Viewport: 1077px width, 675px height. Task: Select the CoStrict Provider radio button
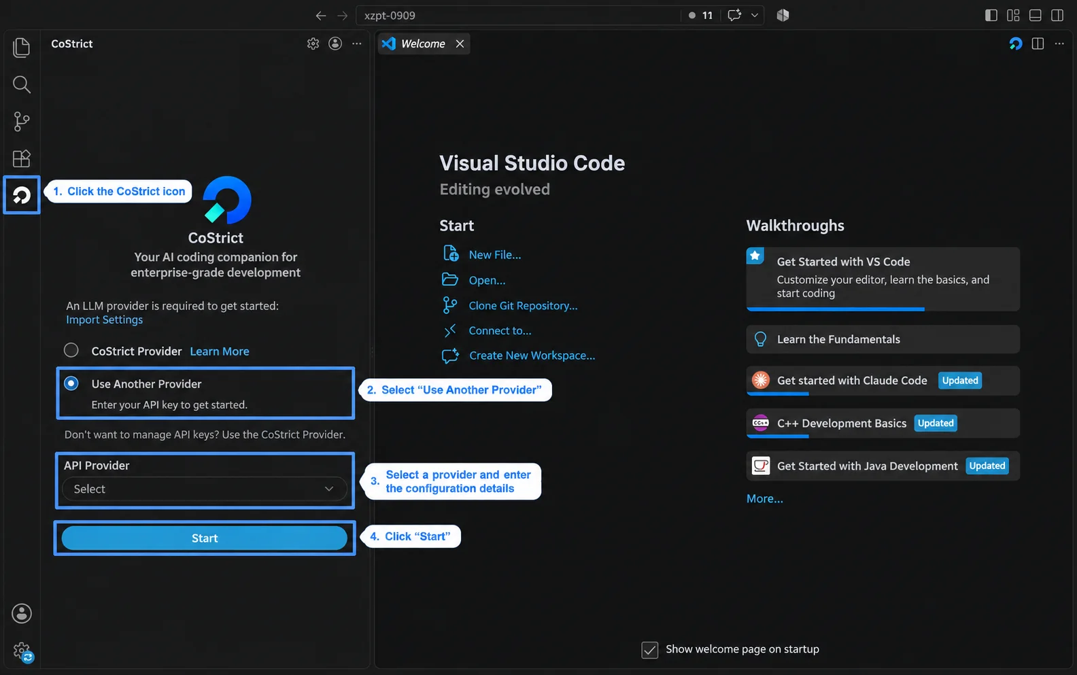pyautogui.click(x=71, y=351)
